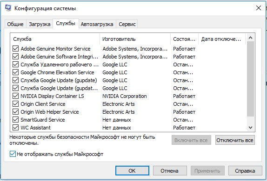267x181 pixels.
Task: Uncheck Origin Web Helper Service checkbox
Action: [15, 112]
